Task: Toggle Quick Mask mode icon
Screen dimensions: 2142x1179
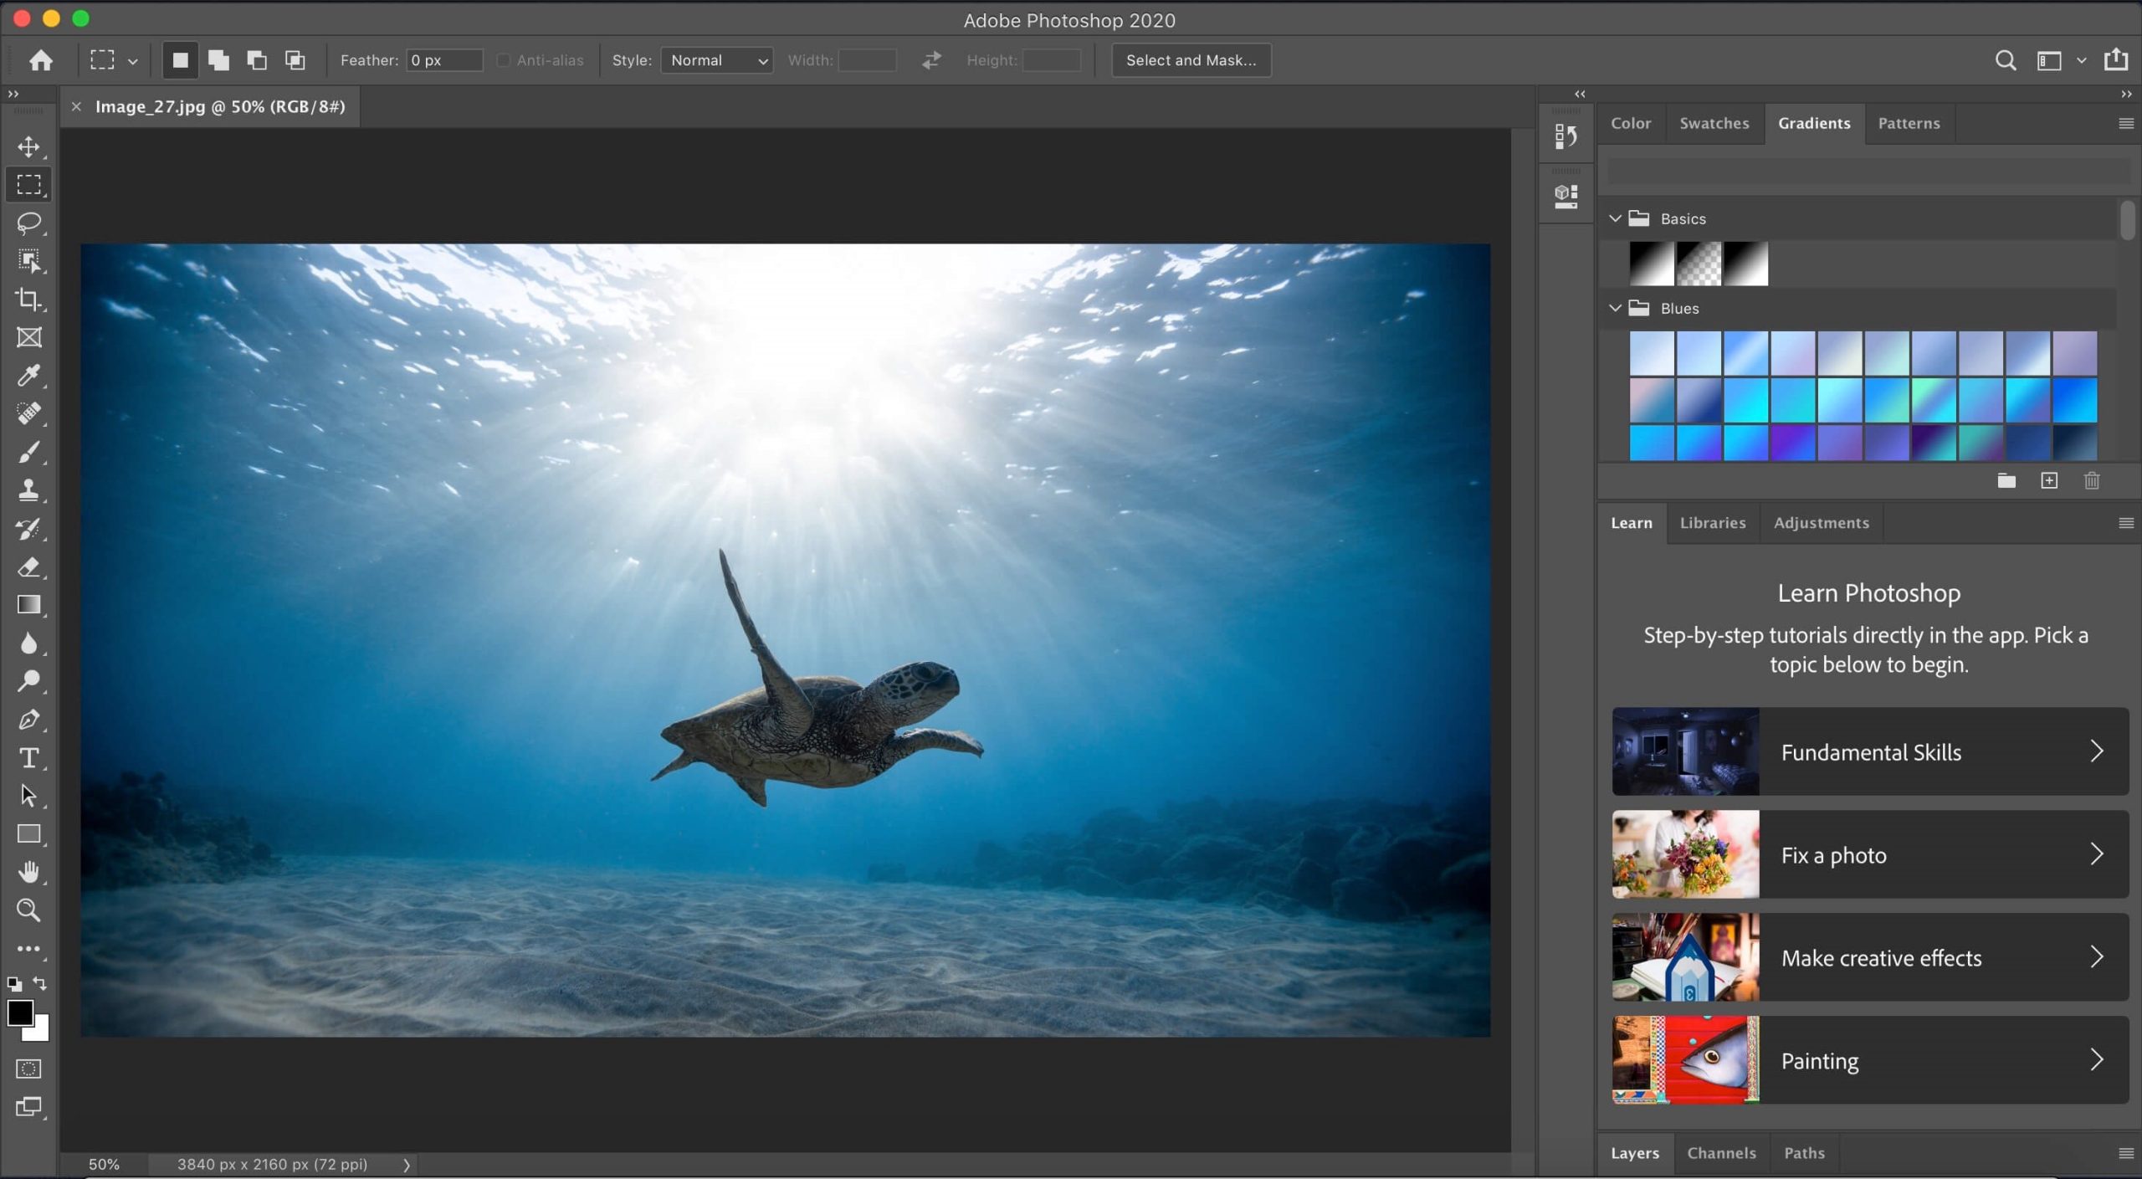Action: [x=28, y=1069]
